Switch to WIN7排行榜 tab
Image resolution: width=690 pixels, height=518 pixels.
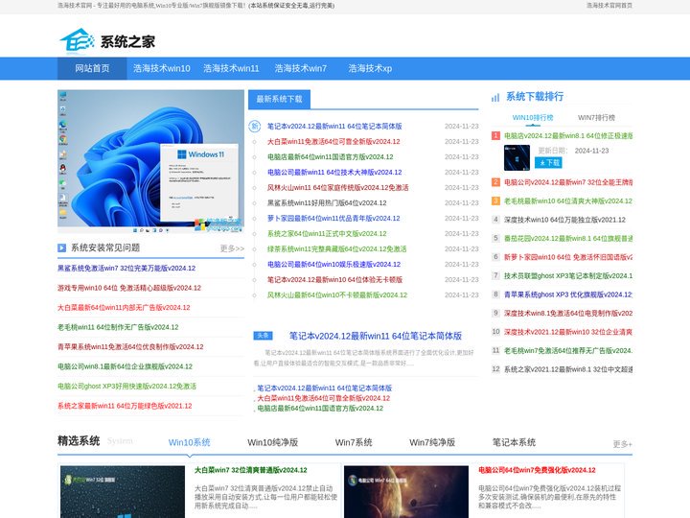pos(596,118)
